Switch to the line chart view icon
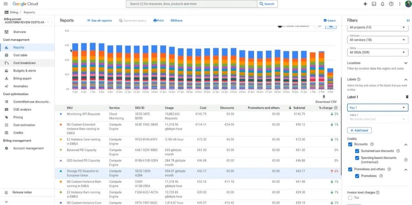Viewport: 412px width, 205px height. pyautogui.click(x=320, y=26)
